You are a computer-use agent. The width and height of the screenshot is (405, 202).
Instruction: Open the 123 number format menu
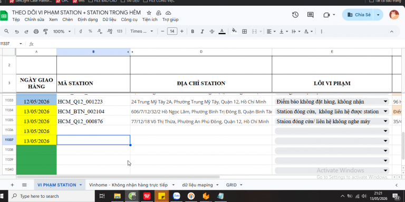pos(119,32)
